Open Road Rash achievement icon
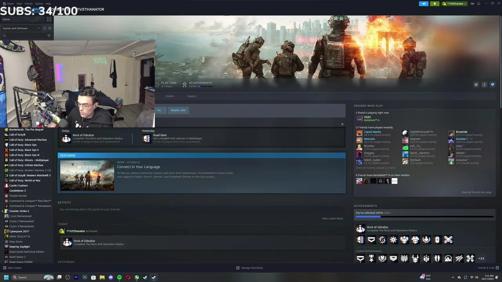 coord(147,139)
